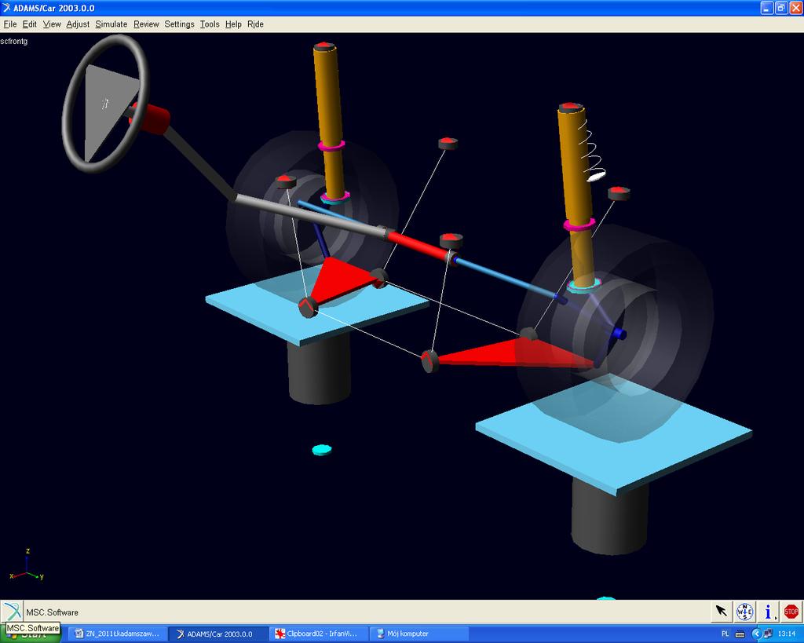Screen dimensions: 804x643
Task: Open the Help menu
Action: [233, 24]
